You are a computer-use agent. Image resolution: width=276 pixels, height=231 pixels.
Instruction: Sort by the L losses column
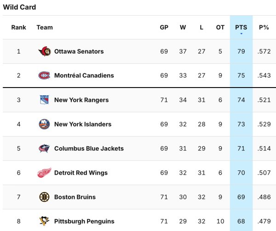tap(201, 27)
